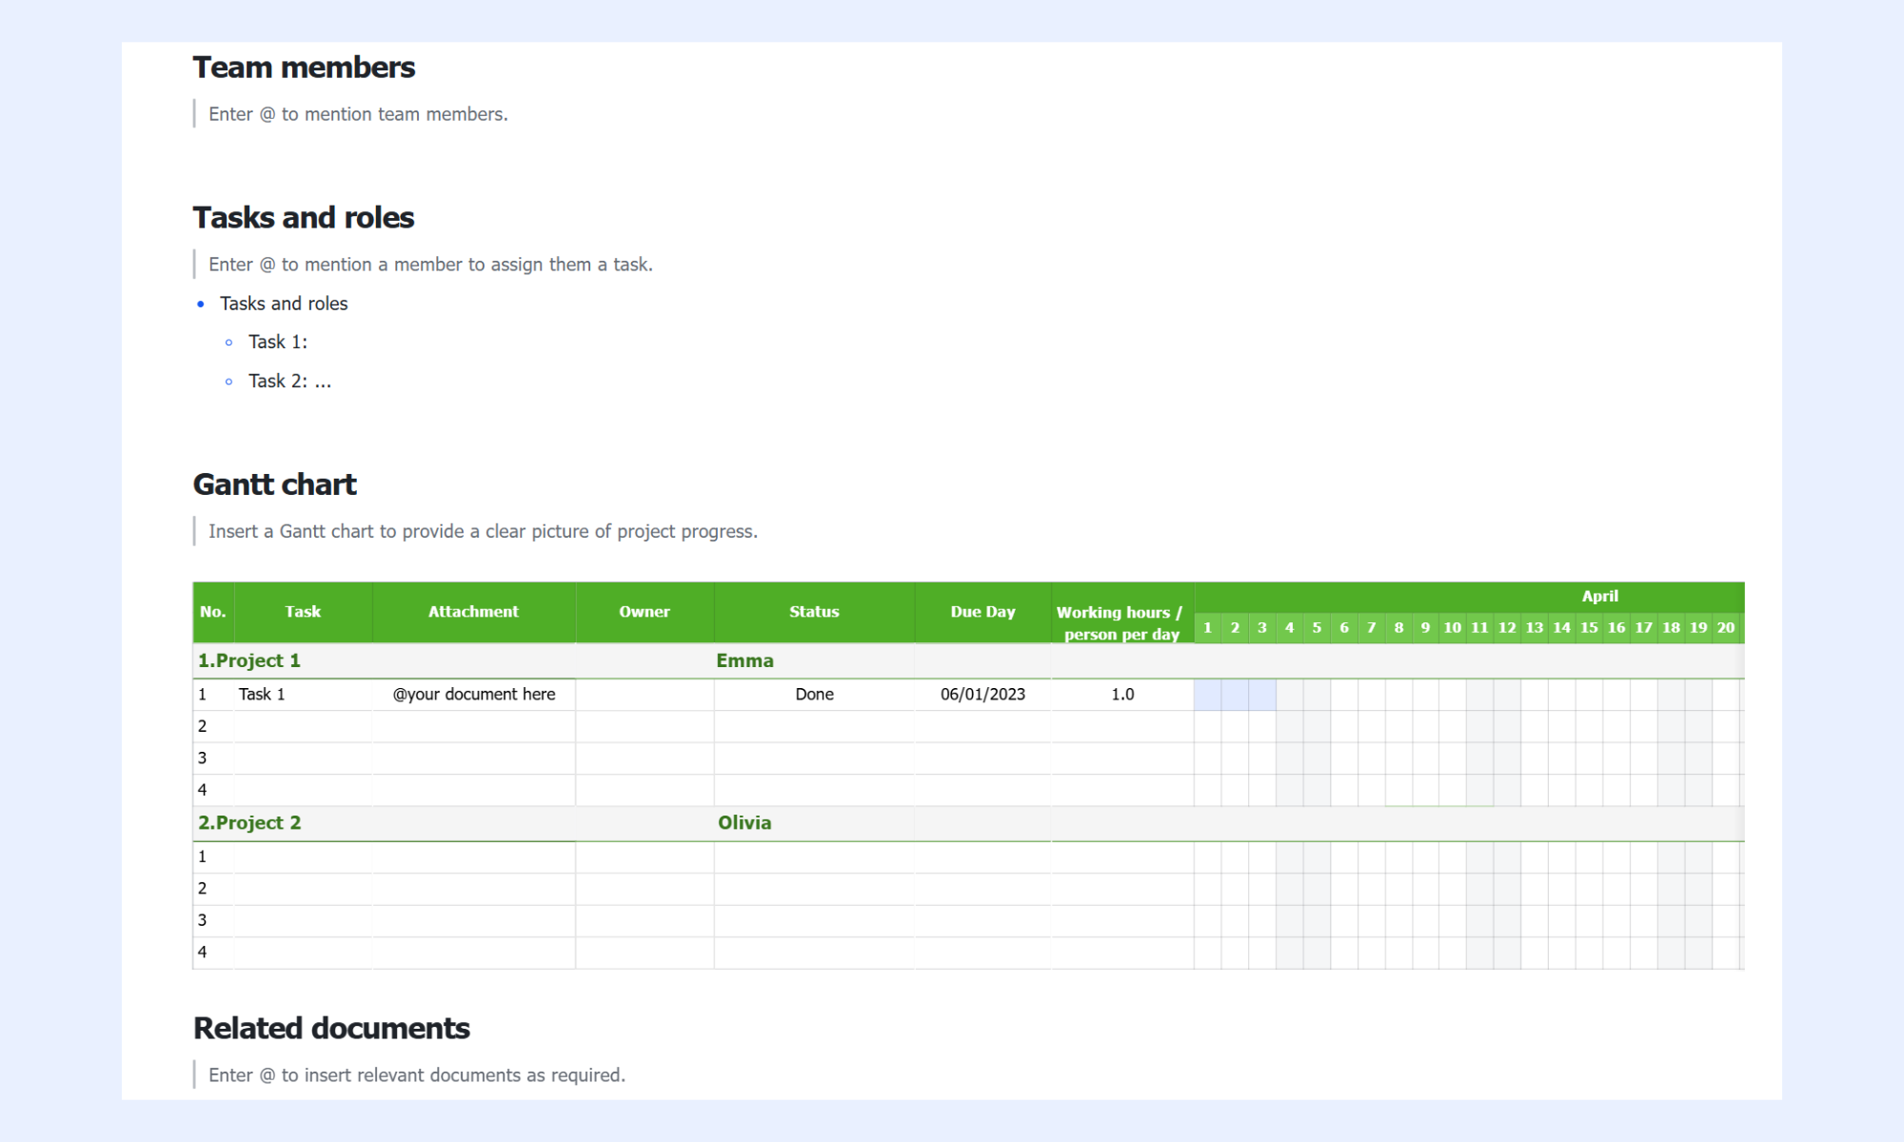Click the 'Due Day' column header
The height and width of the screenshot is (1142, 1904).
[x=982, y=612]
